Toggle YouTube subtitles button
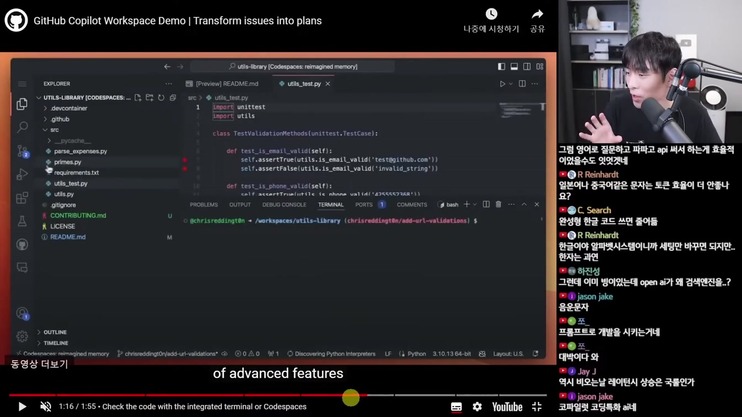This screenshot has width=742, height=417. [456, 407]
